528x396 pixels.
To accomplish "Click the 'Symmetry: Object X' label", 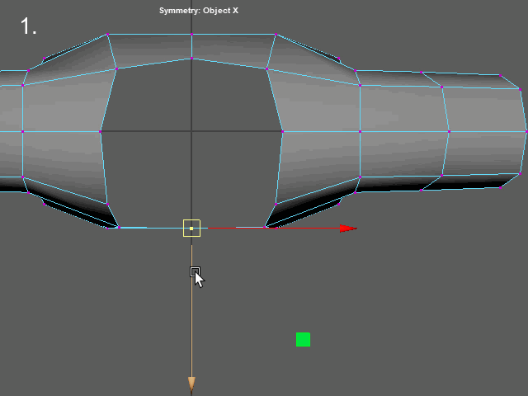I will (198, 11).
